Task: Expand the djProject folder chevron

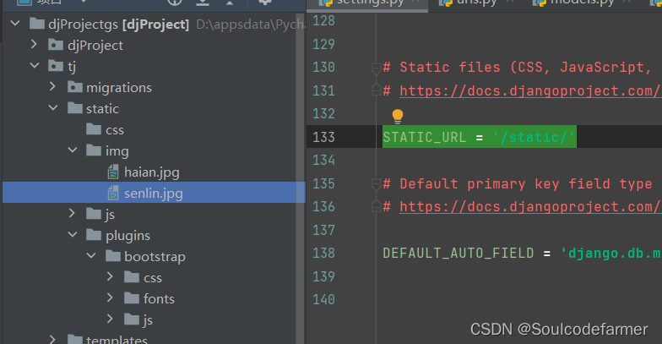Action: tap(34, 44)
